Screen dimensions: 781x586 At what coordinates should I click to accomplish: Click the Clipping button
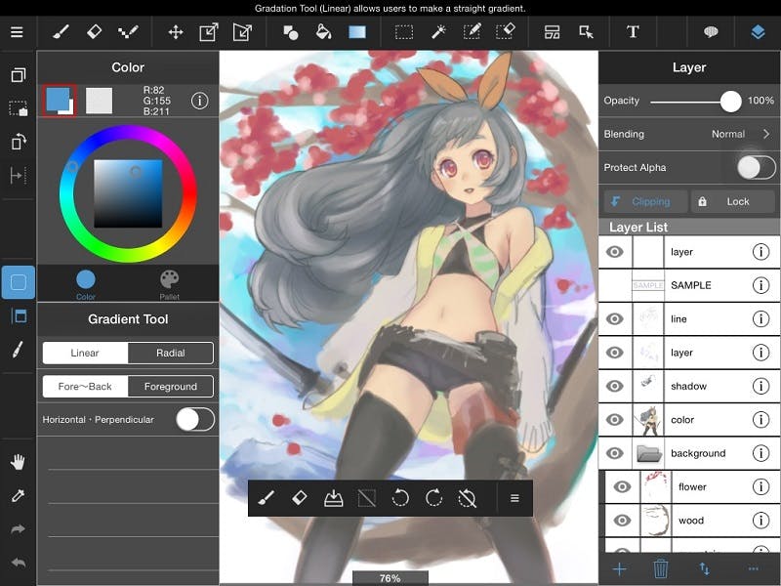click(x=643, y=201)
